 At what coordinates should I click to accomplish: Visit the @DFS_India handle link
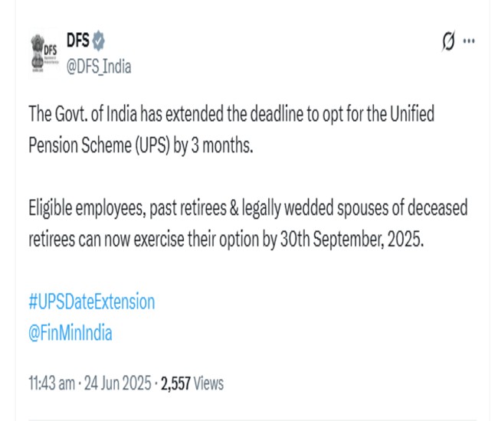click(99, 67)
